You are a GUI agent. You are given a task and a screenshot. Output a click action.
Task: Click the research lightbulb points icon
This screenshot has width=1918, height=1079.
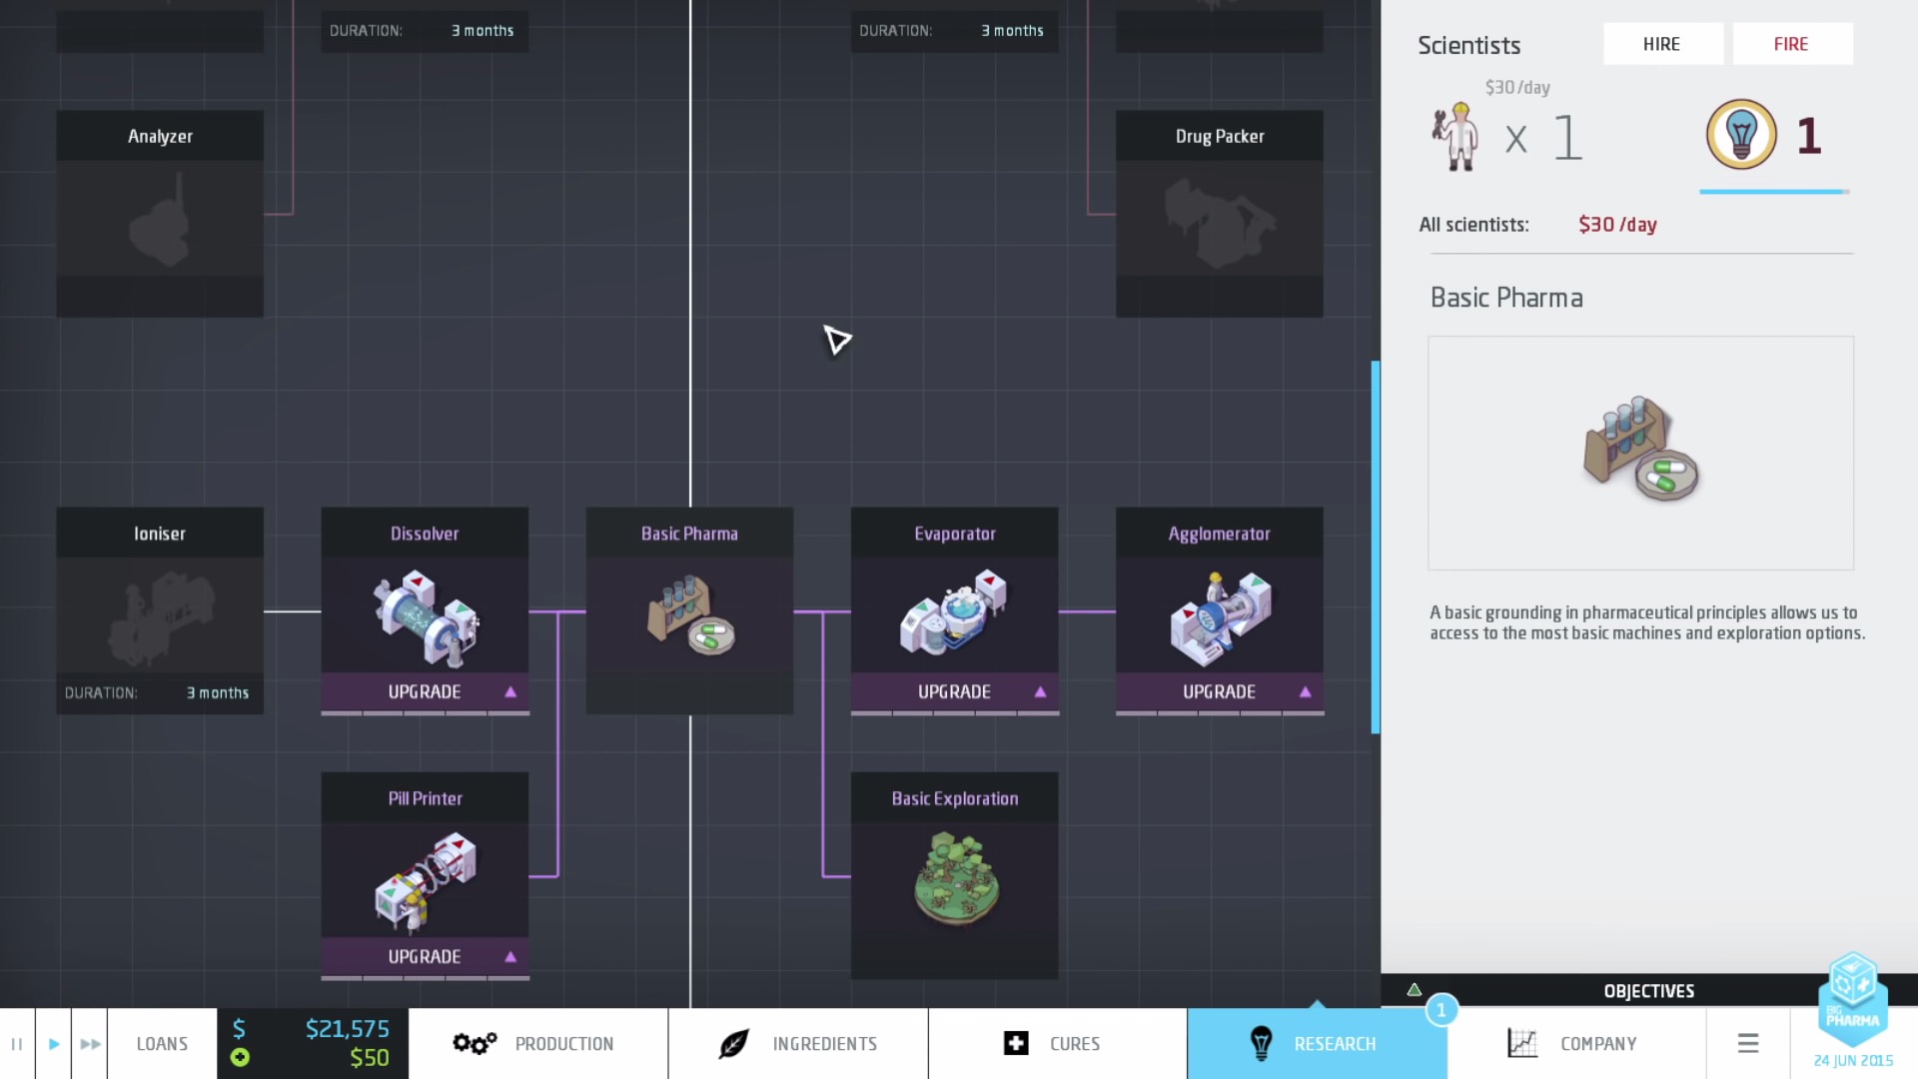1741,135
